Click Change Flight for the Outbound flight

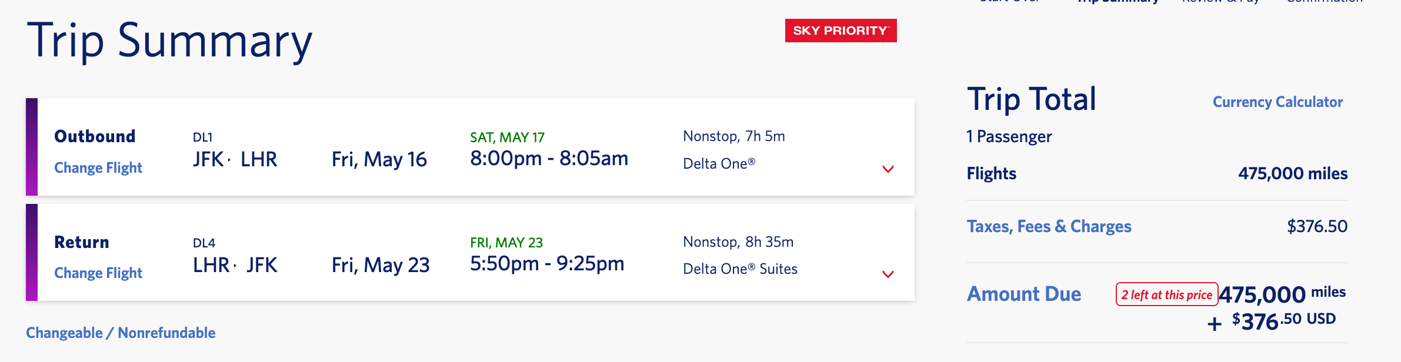click(x=98, y=168)
